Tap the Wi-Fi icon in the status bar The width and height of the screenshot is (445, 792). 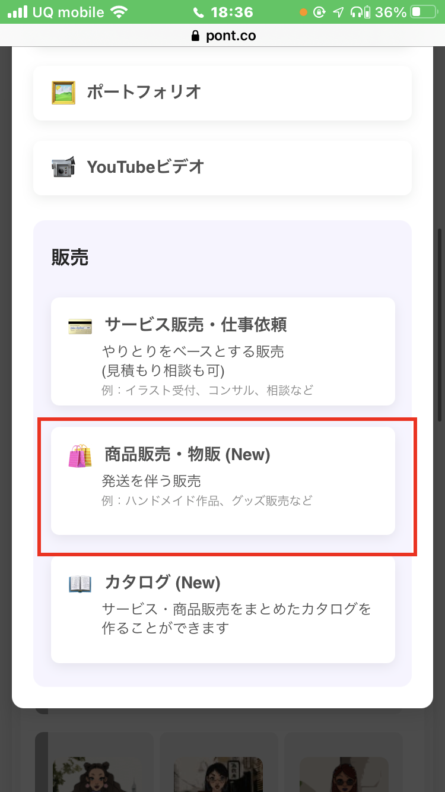pos(119,12)
